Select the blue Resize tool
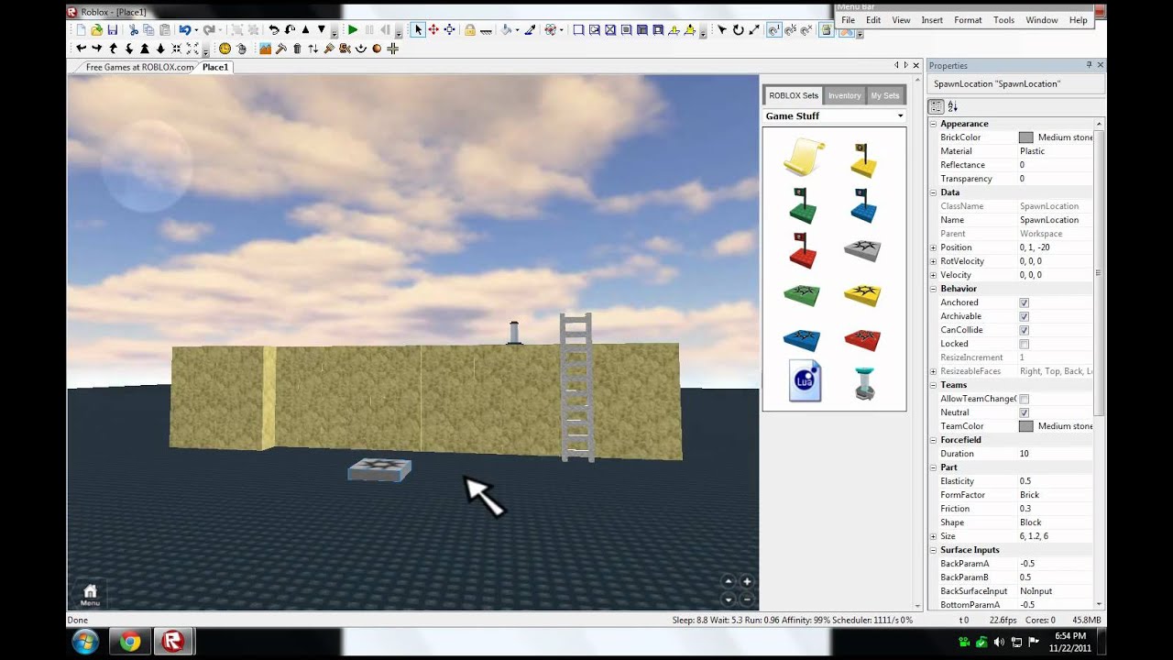Viewport: 1173px width, 660px height. 449,30
